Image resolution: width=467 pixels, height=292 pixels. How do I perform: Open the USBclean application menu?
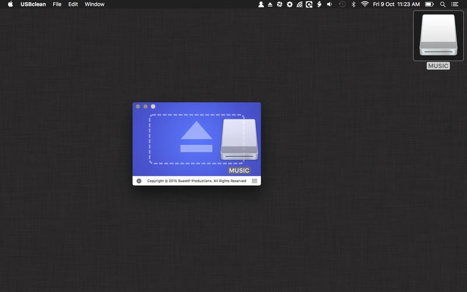click(33, 4)
